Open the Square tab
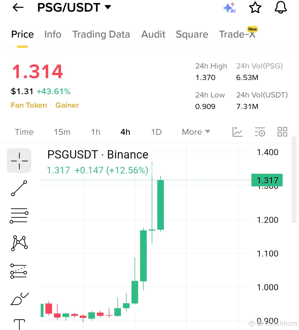 pyautogui.click(x=192, y=34)
